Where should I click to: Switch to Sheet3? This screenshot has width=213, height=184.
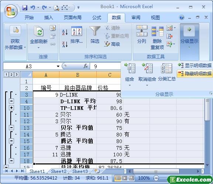pyautogui.click(x=80, y=171)
